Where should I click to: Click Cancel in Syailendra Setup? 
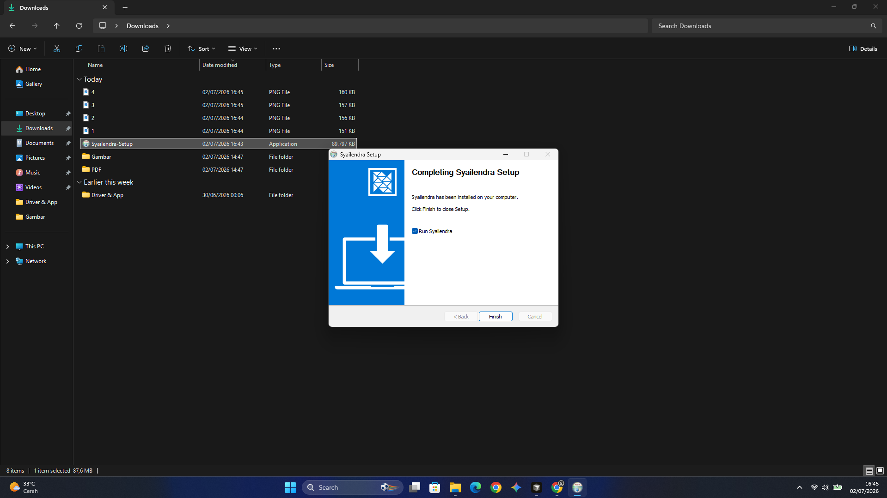tap(535, 317)
